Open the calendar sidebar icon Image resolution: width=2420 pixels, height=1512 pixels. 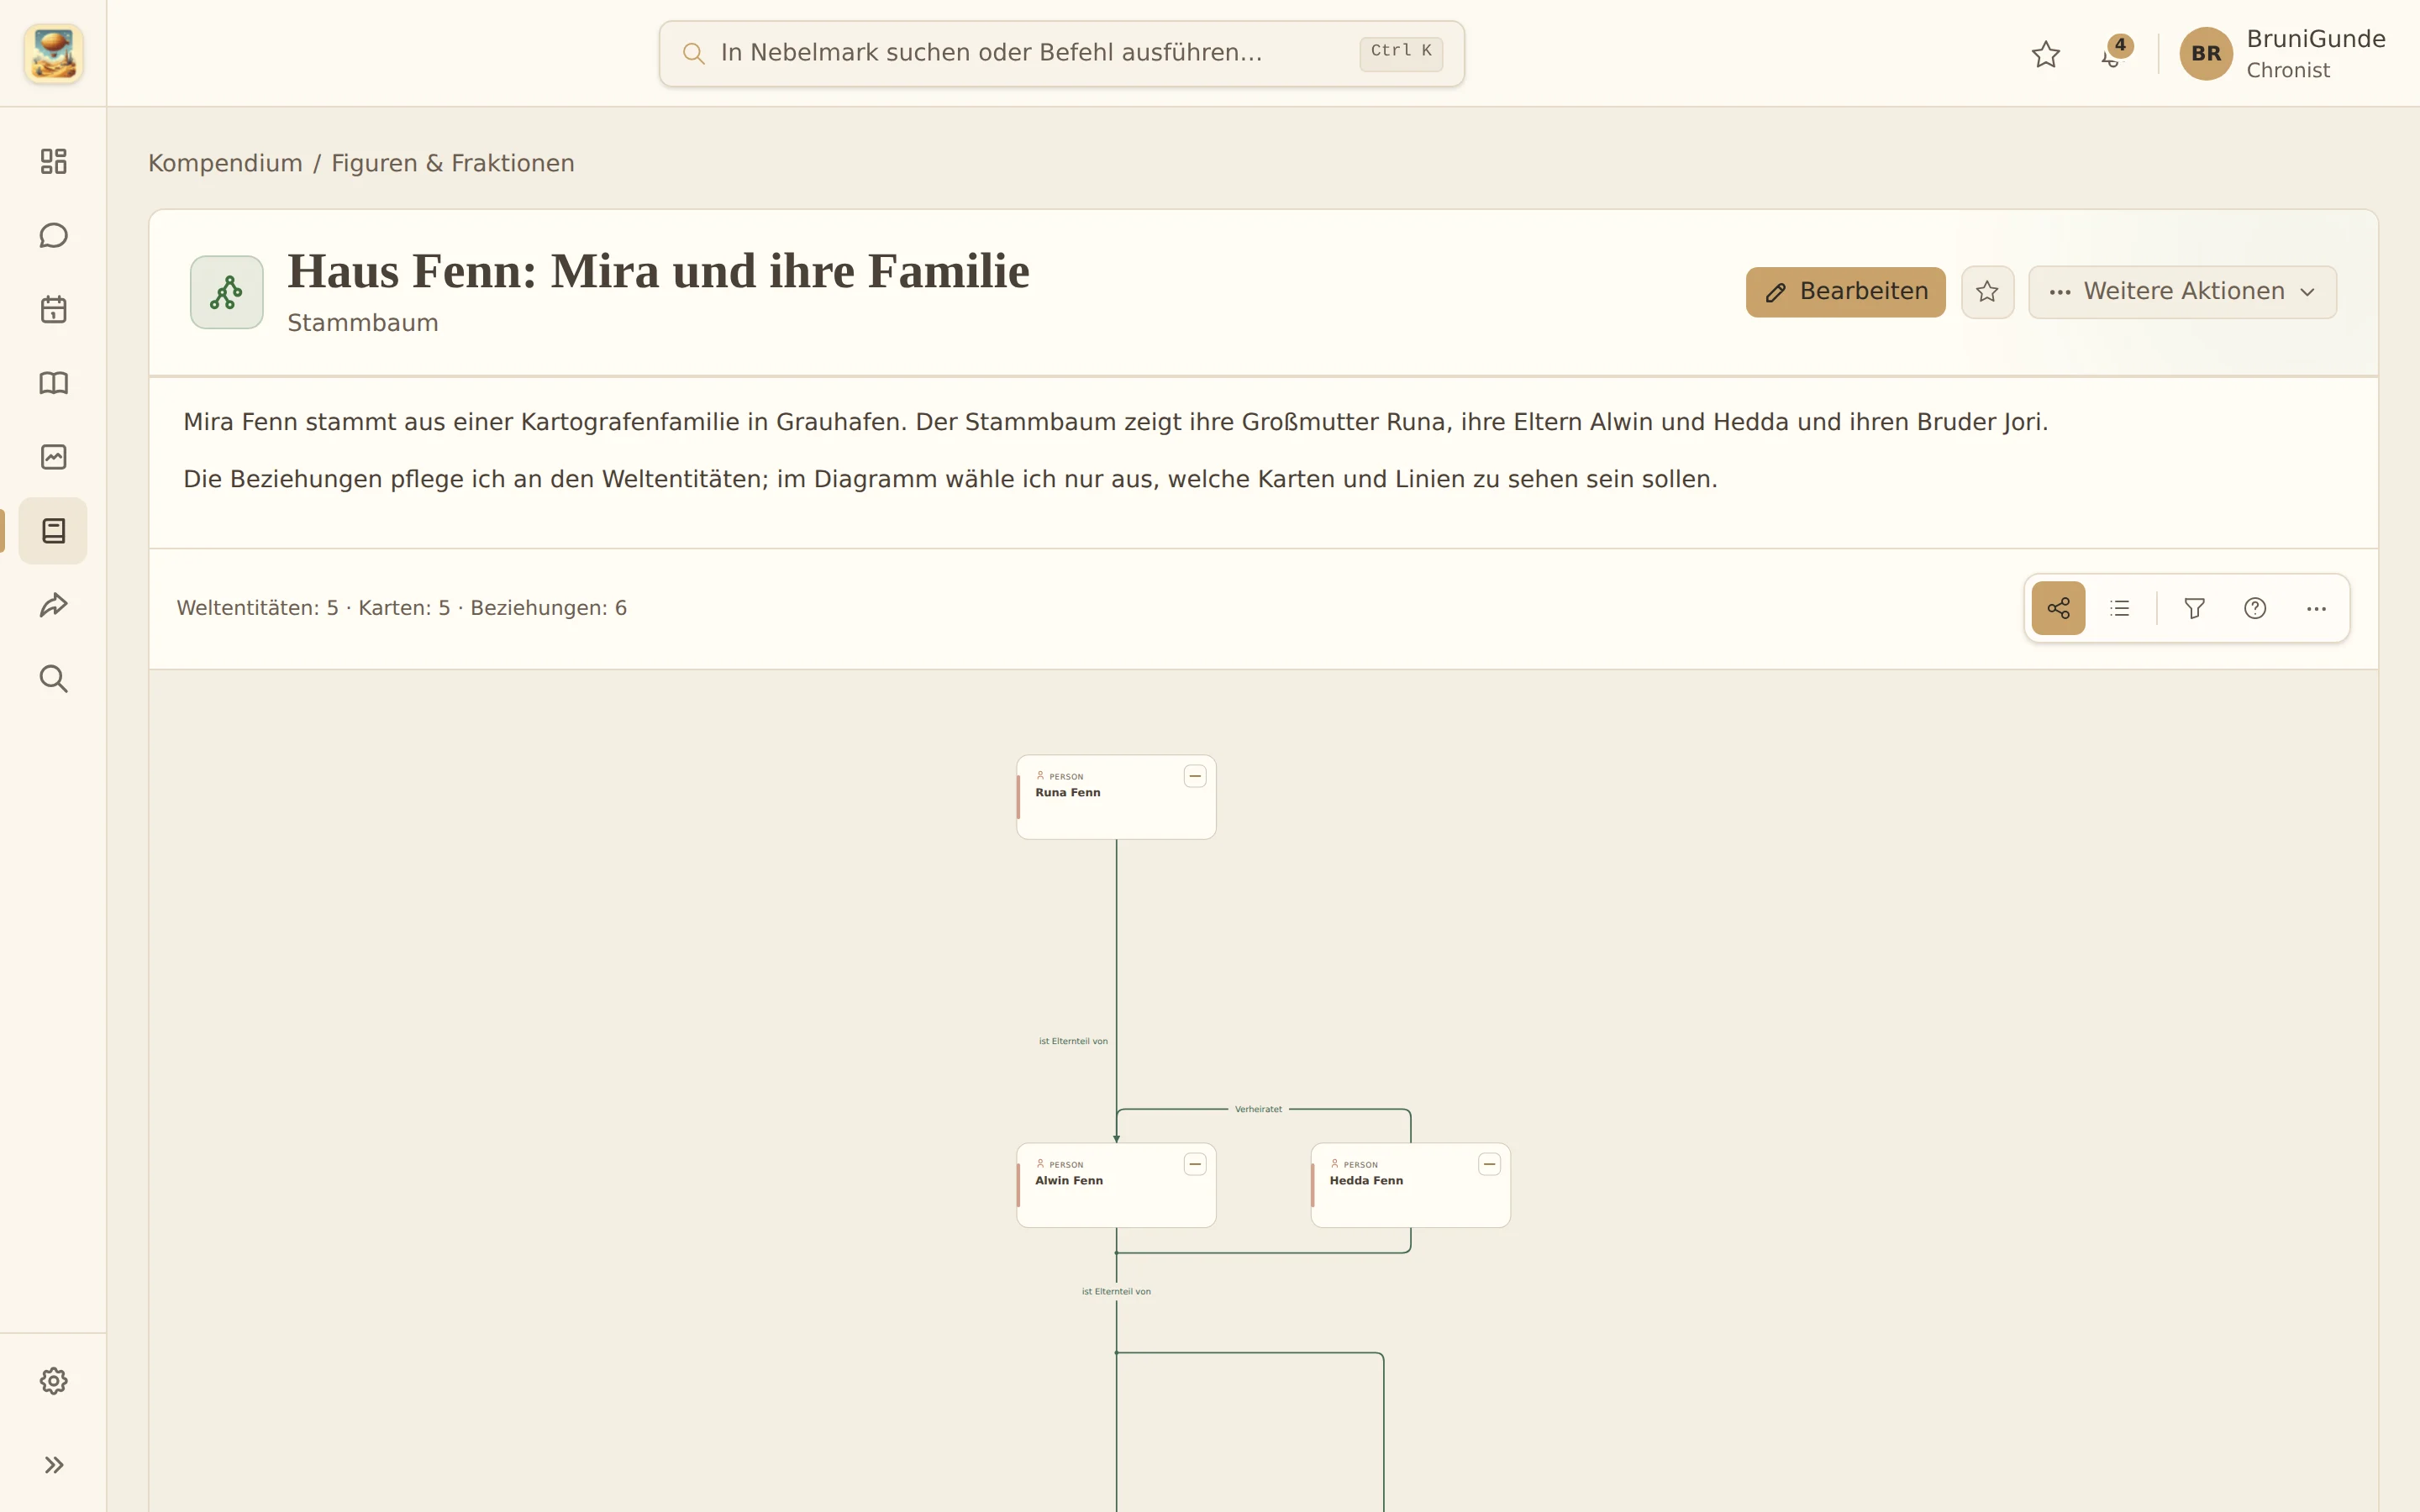coord(53,309)
